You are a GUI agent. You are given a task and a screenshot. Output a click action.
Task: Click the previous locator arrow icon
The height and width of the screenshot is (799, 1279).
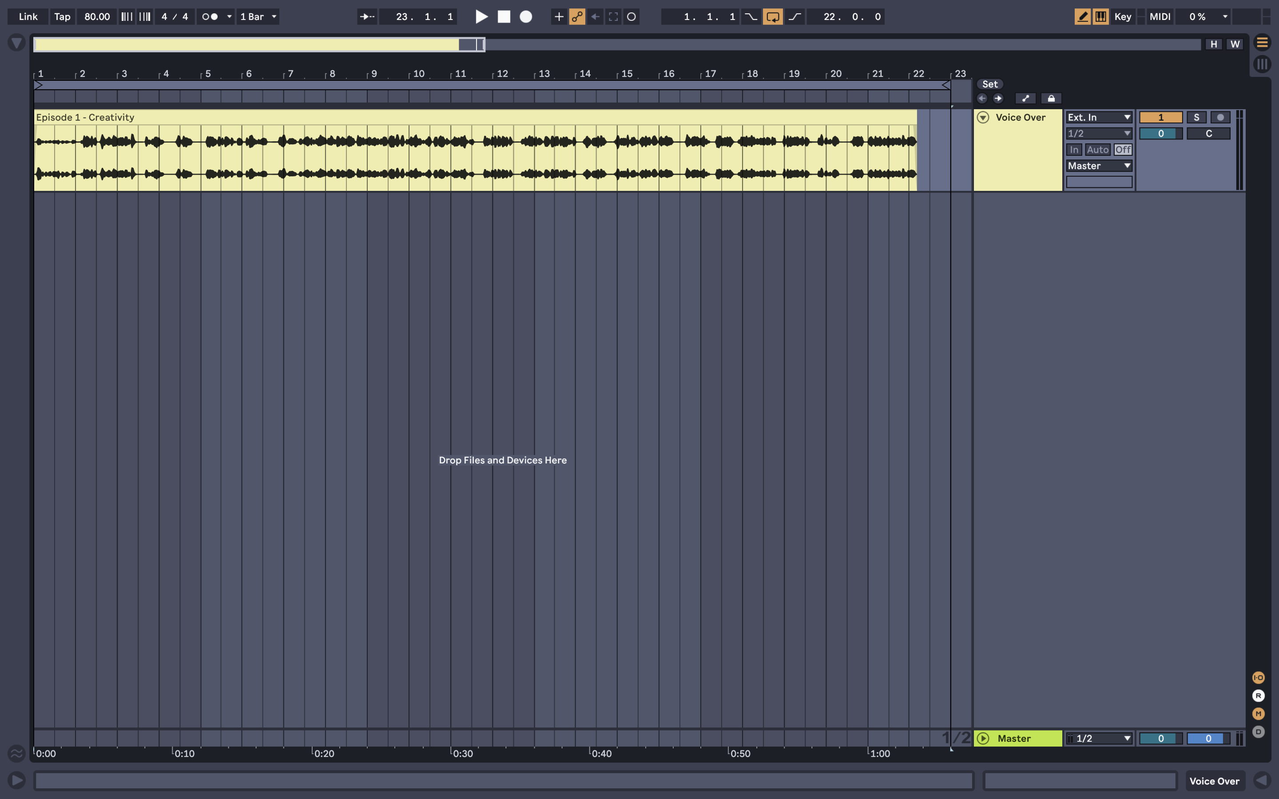[x=982, y=98]
